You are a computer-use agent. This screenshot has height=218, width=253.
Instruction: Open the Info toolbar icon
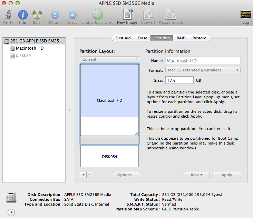[23, 15]
